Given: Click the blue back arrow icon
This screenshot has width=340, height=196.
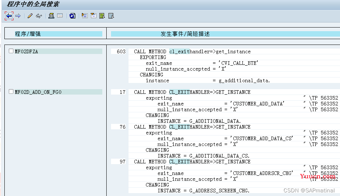Looking at the screenshot, I should pos(9,16).
